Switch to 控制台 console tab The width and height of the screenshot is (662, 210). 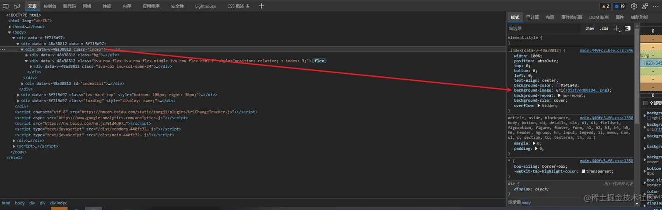point(50,6)
